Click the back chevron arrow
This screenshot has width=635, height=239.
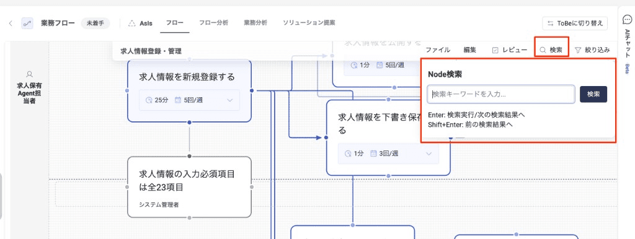[x=11, y=23]
